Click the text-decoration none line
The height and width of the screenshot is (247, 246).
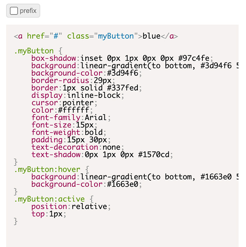[78, 147]
